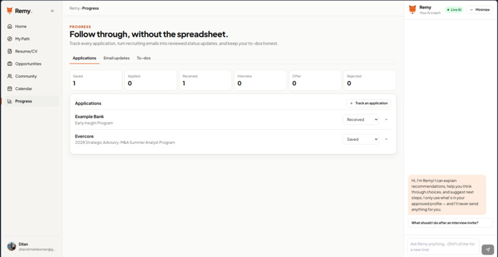Click the 'Your AI coach' subtitle
This screenshot has height=257, width=498.
(x=430, y=13)
